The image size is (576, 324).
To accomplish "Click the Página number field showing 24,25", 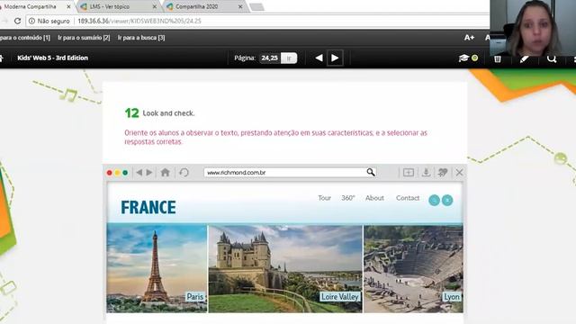I will coord(270,58).
